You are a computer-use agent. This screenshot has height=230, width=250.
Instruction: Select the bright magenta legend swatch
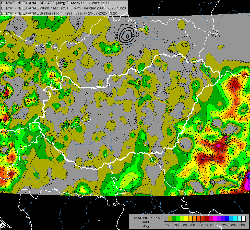(215, 219)
